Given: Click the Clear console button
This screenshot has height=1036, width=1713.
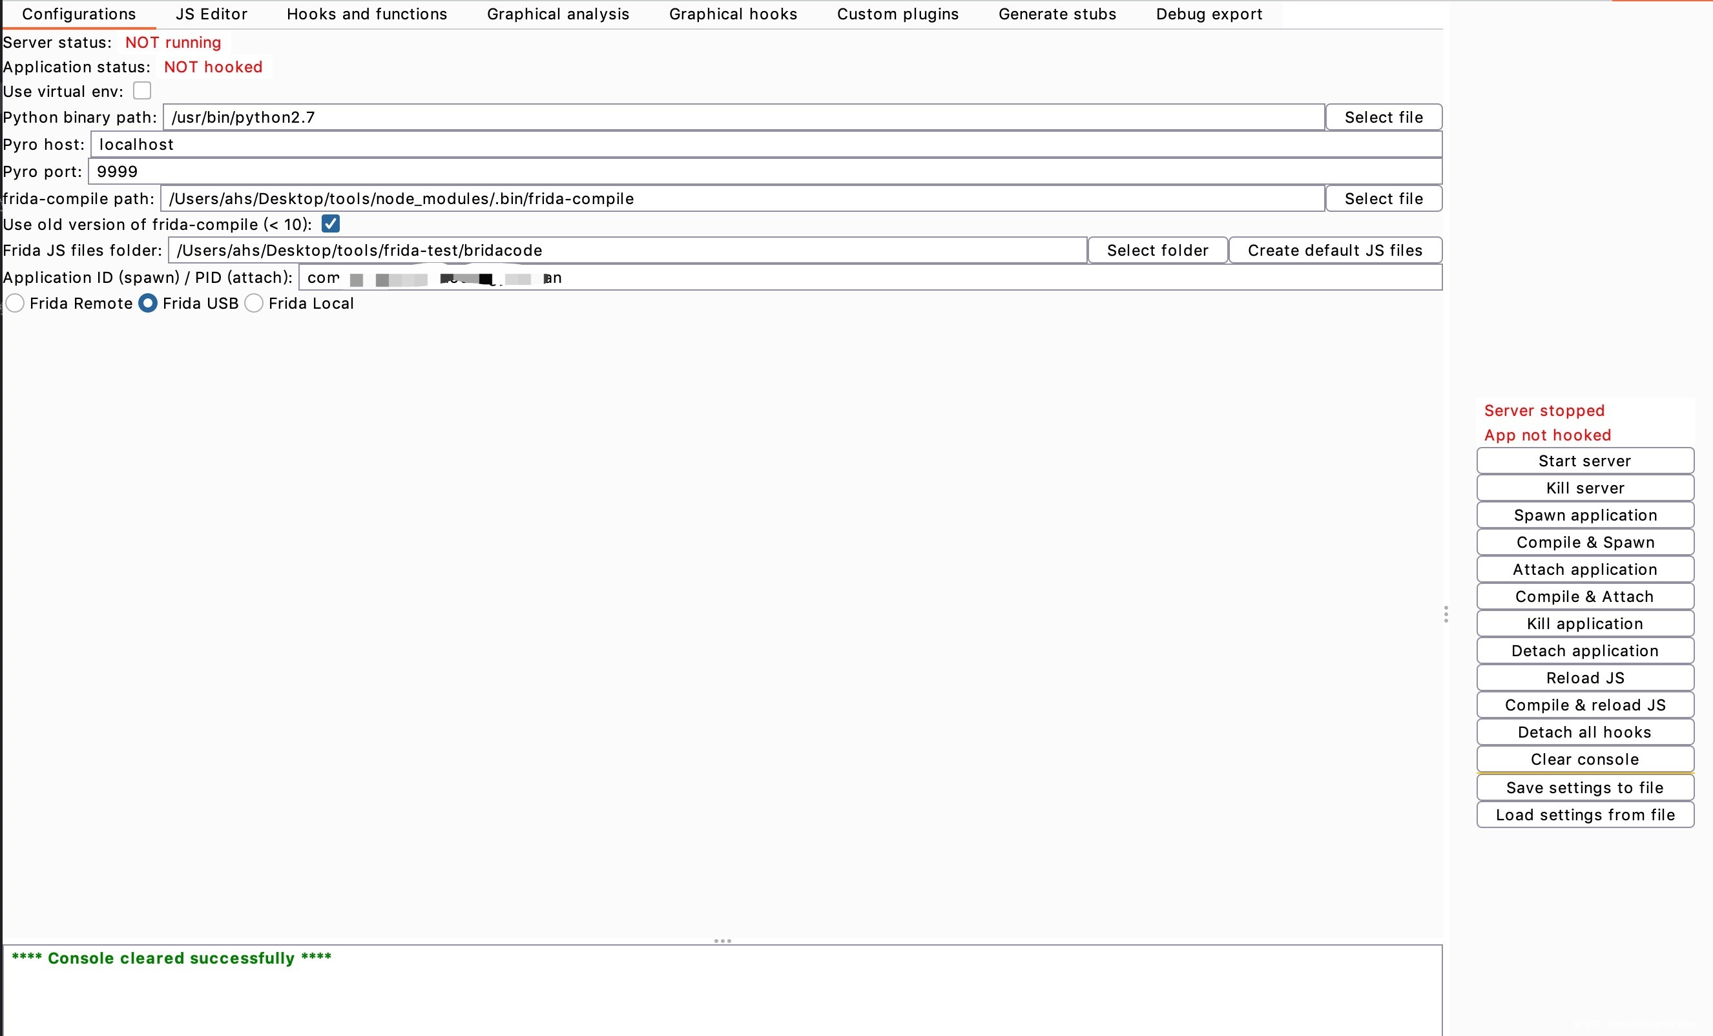Looking at the screenshot, I should pos(1585,760).
